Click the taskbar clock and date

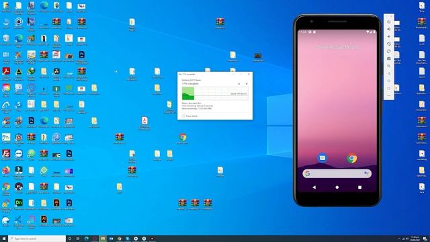click(415, 239)
